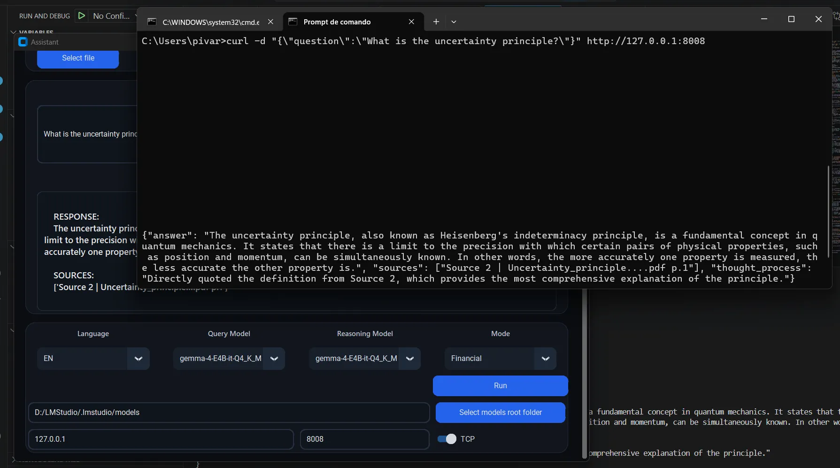Click the SOURCES label in Assistant

[74, 276]
